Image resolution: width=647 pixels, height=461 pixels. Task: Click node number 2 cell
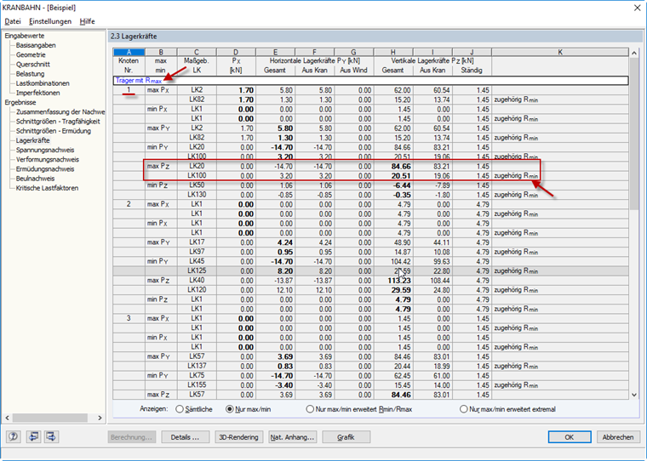pos(129,204)
